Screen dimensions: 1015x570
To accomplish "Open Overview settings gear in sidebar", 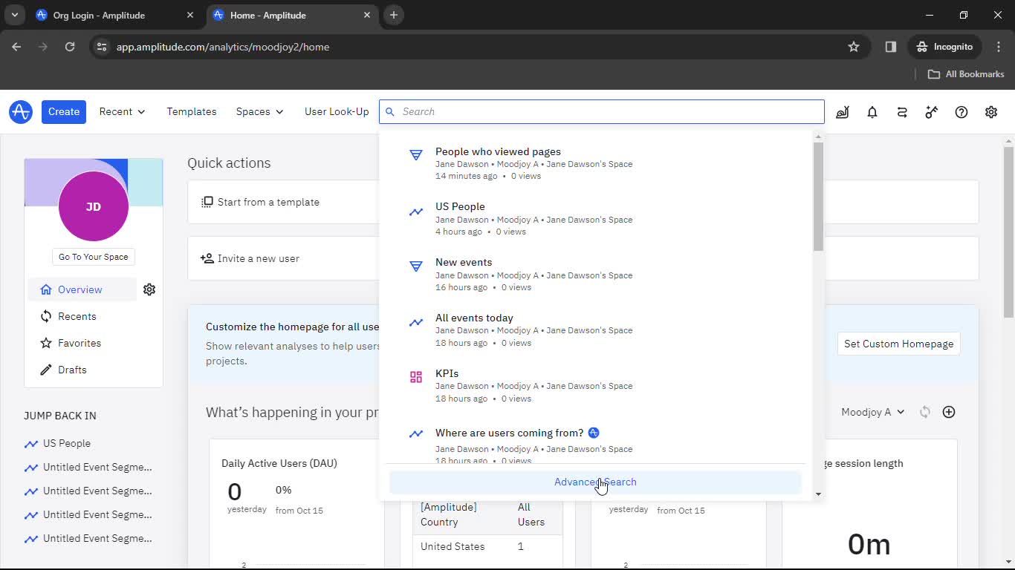I will 149,289.
